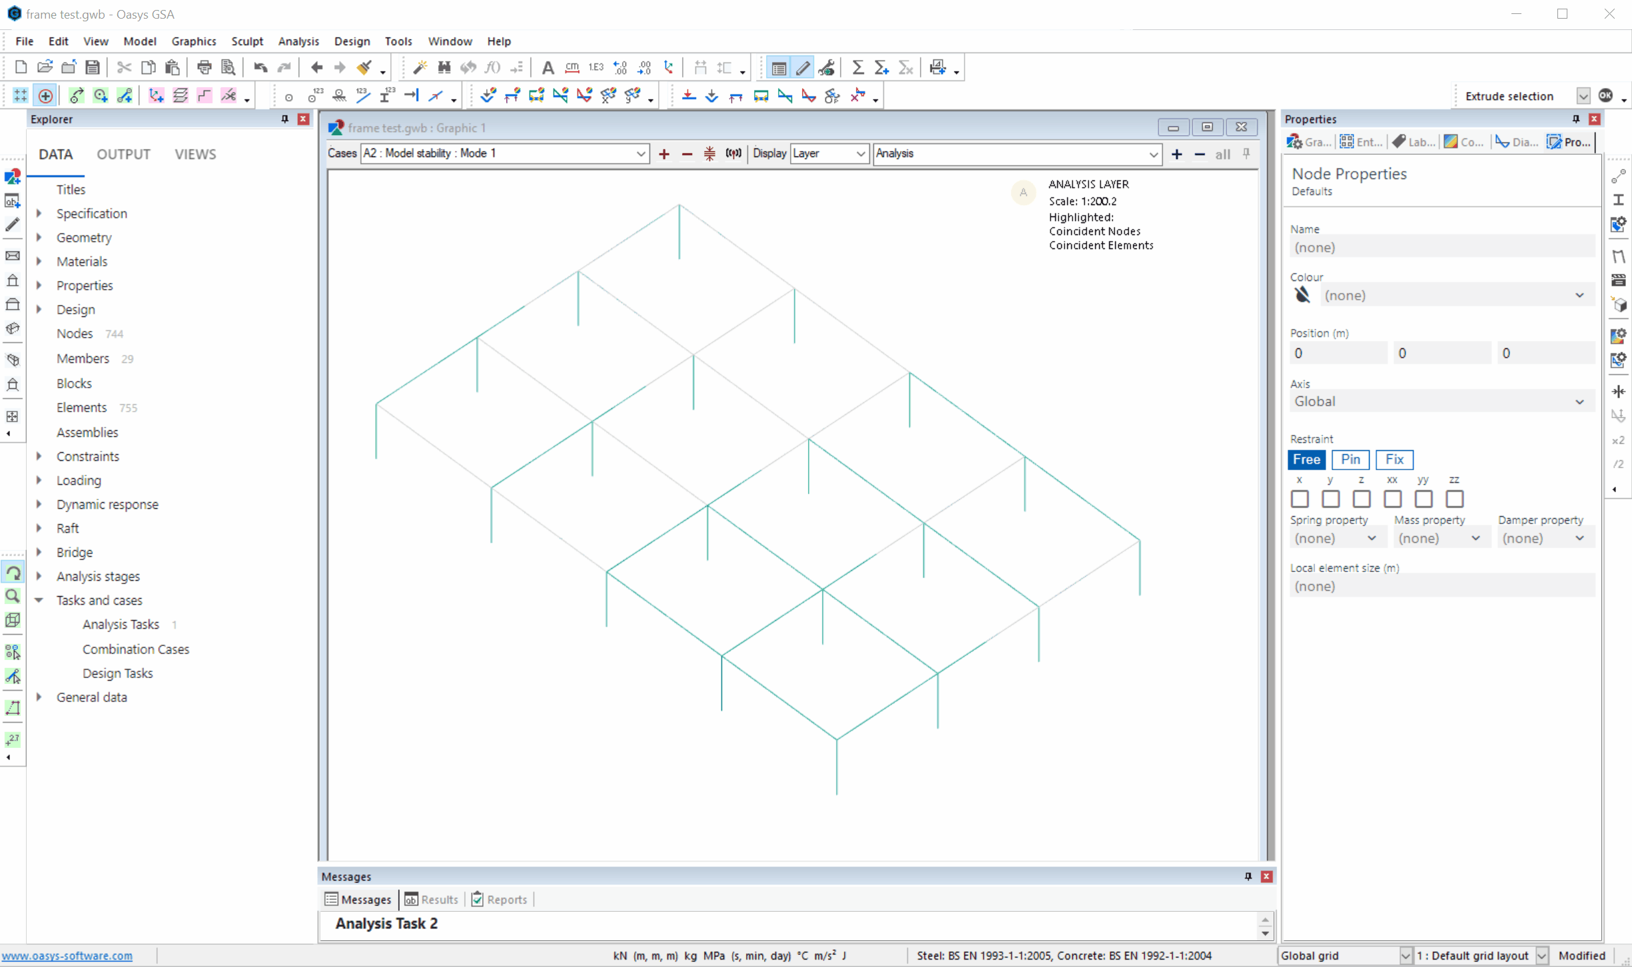
Task: Expand the Loading section in explorer
Action: (40, 480)
